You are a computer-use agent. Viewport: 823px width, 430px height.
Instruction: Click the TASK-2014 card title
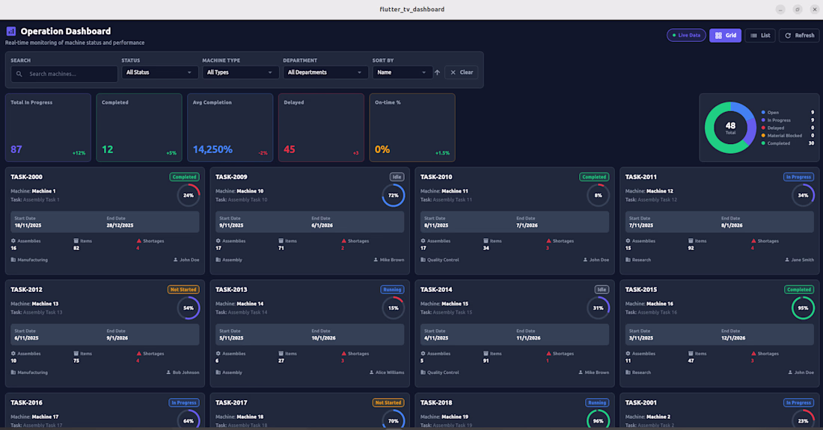[x=436, y=290]
